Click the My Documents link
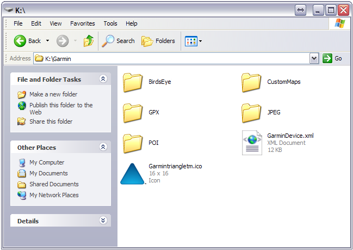Screen dimensions: 353x250 [48, 173]
